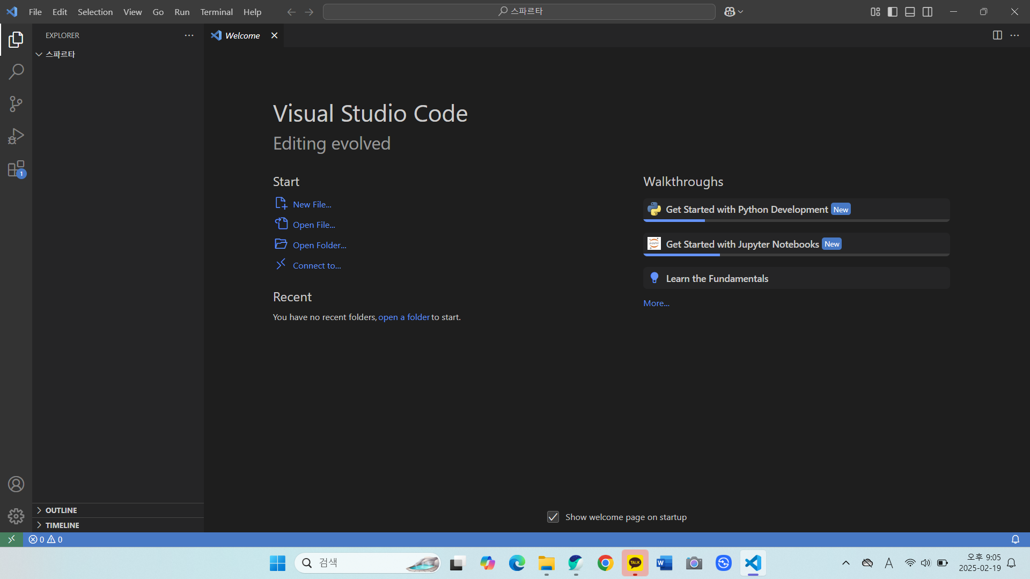Click the 'open a folder' link
The image size is (1030, 579).
coord(404,317)
